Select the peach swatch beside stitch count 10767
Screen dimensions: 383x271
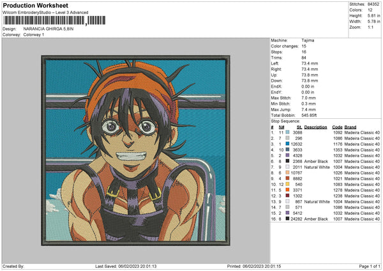[x=287, y=173]
